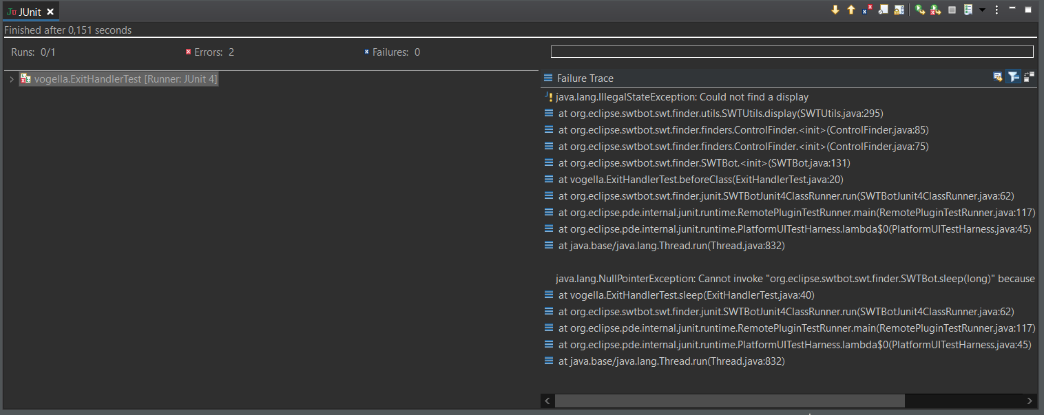Open Test Run History dropdown arrow
The width and height of the screenshot is (1044, 415).
[982, 10]
